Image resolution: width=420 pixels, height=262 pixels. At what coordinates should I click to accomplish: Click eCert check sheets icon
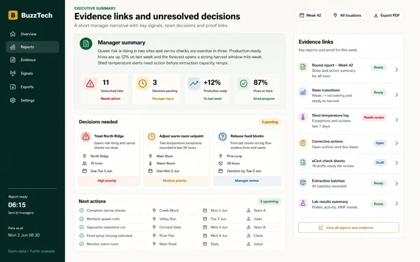[x=303, y=162]
